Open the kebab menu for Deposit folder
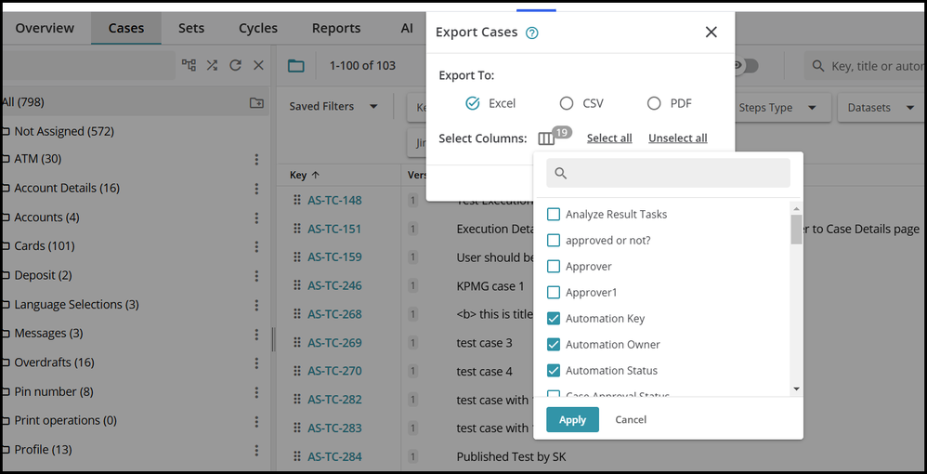 coord(256,276)
